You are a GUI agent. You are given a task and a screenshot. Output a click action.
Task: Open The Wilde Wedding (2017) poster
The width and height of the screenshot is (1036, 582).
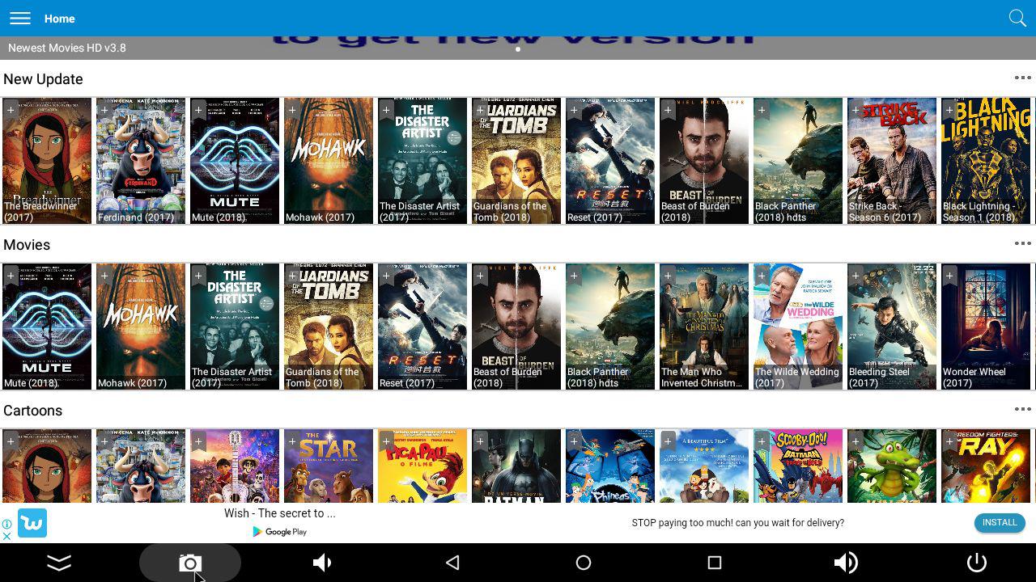tap(798, 327)
